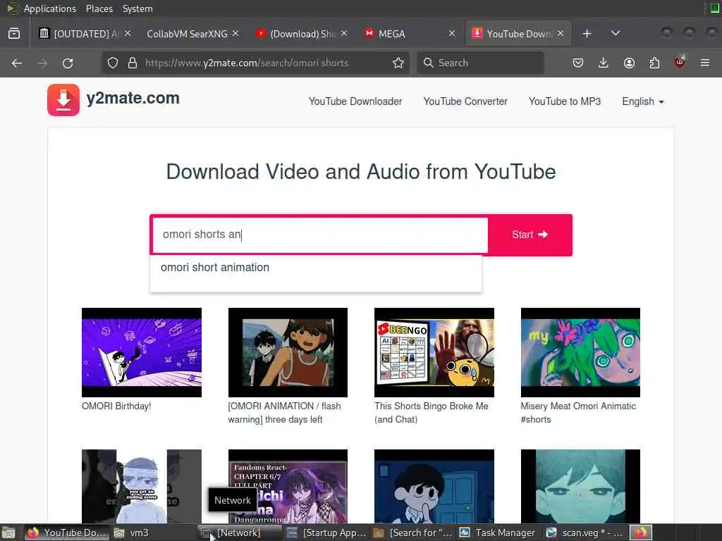The image size is (722, 541).
Task: Open the YouTube Converter link
Action: tap(465, 101)
